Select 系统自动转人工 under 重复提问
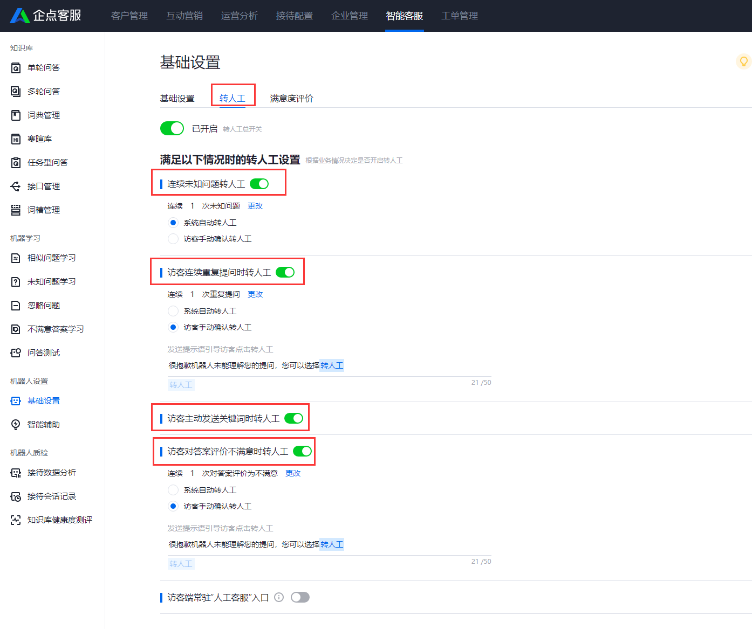 click(173, 311)
